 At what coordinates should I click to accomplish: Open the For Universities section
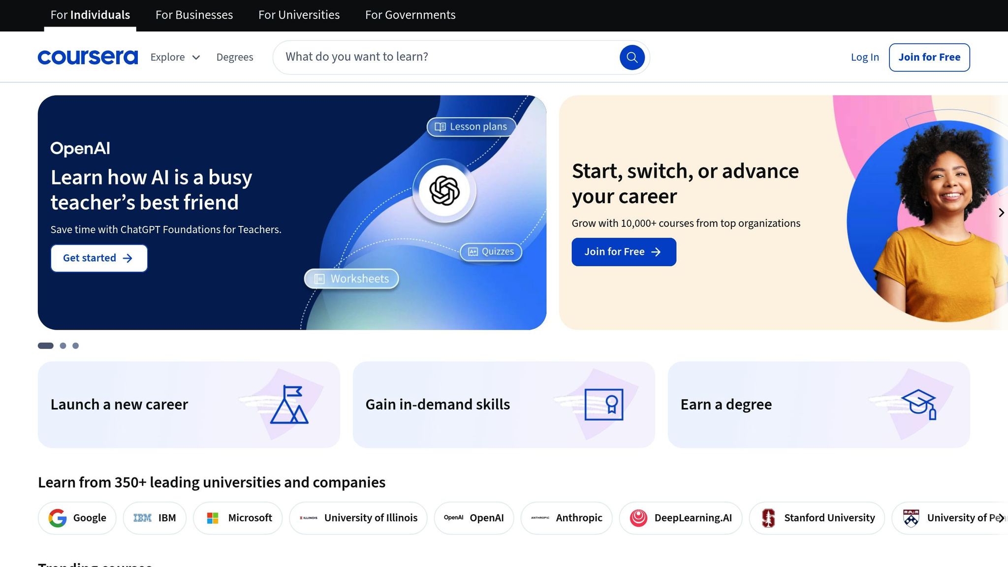point(299,15)
